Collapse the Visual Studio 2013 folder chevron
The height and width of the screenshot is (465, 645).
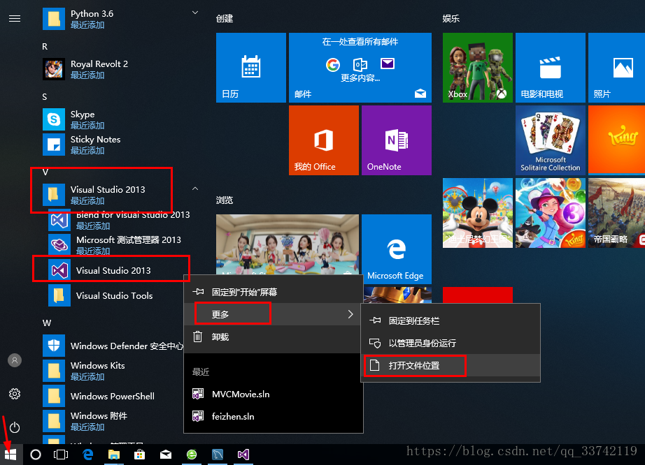tap(195, 189)
